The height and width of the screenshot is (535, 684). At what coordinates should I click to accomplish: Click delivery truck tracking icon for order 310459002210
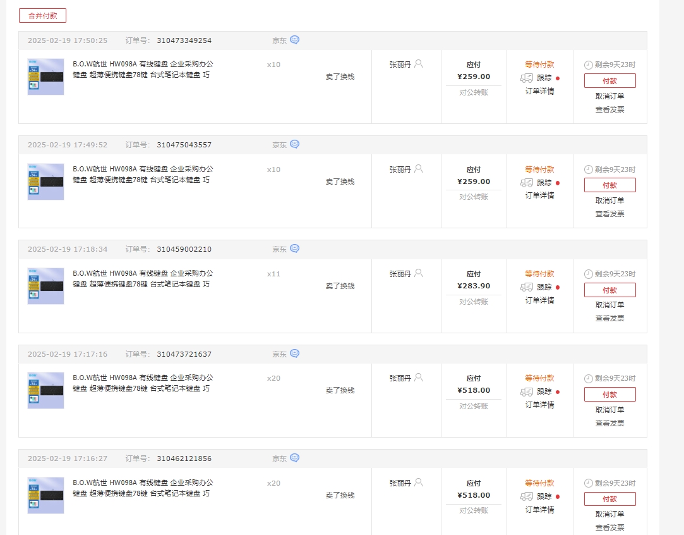[527, 287]
